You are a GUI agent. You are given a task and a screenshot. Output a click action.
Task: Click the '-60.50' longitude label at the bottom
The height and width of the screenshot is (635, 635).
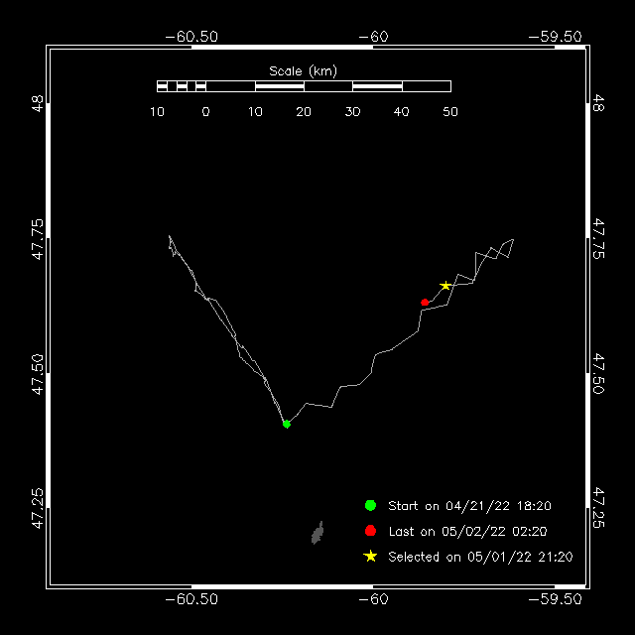[x=190, y=599]
